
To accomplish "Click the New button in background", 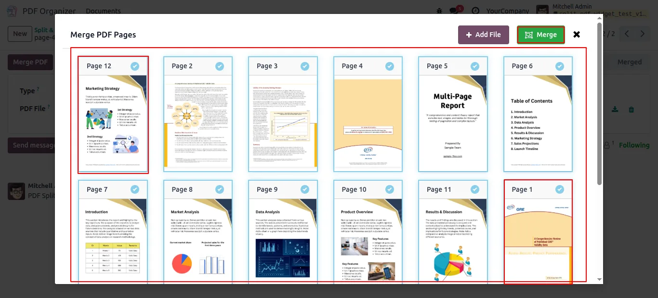I will (x=20, y=34).
